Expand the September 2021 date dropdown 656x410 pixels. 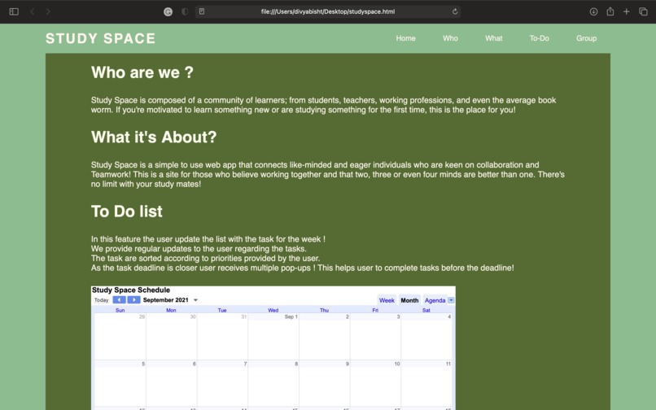coord(195,300)
